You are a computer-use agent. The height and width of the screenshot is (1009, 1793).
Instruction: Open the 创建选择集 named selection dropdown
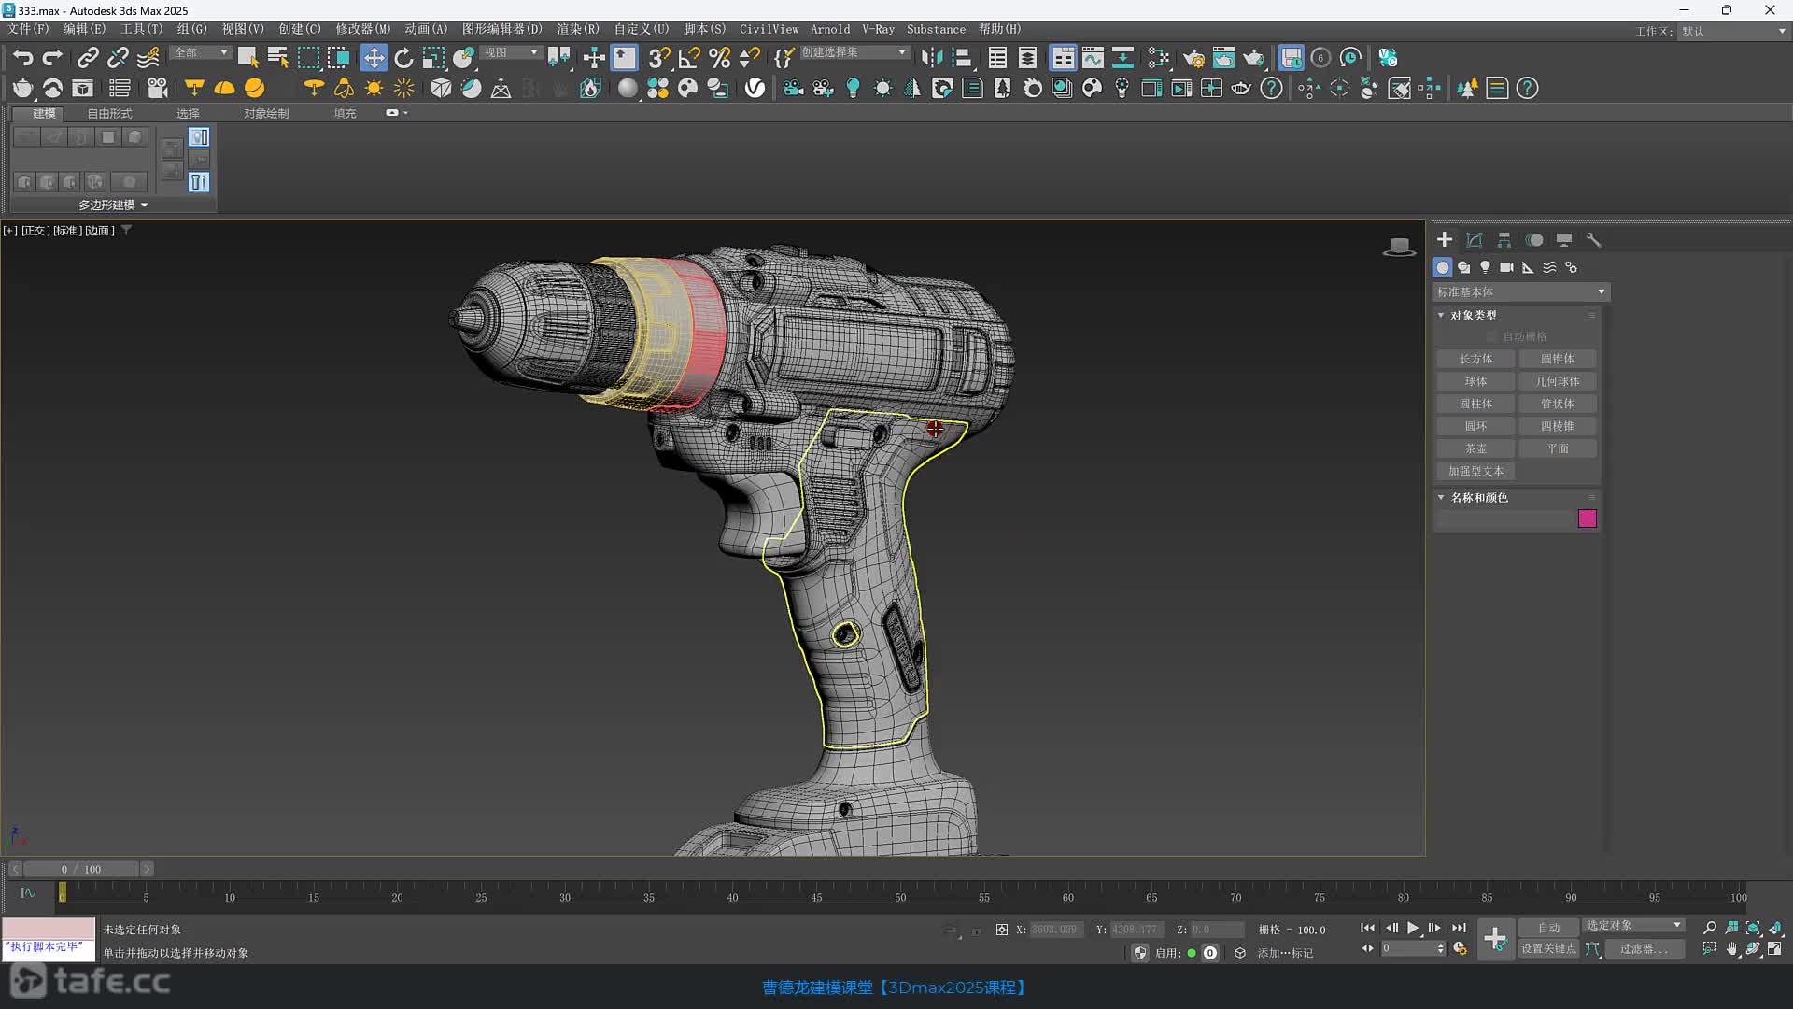point(854,53)
